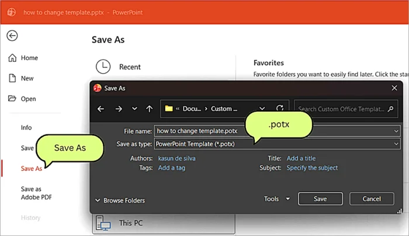Screen dimensions: 409x236
Task: Click the Cancel button
Action: 372,199
